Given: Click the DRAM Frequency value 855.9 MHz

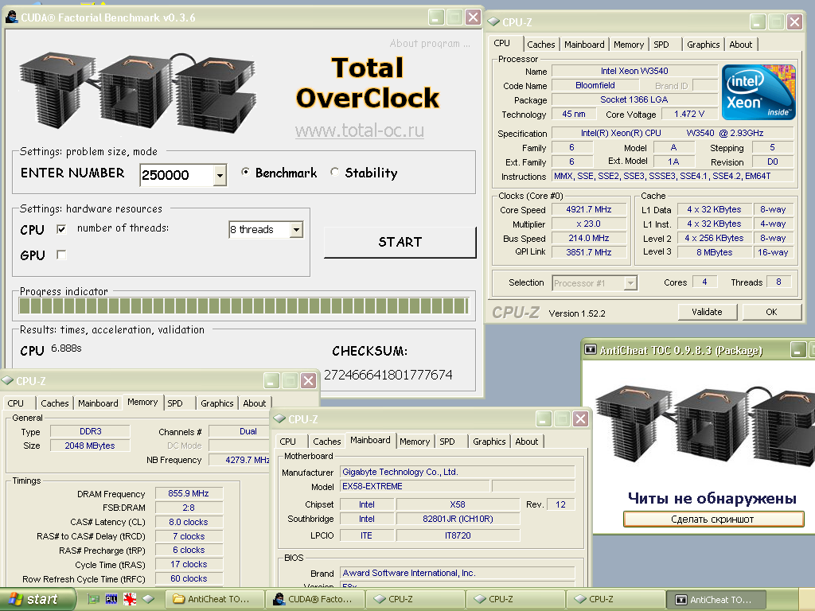Looking at the screenshot, I should (189, 493).
